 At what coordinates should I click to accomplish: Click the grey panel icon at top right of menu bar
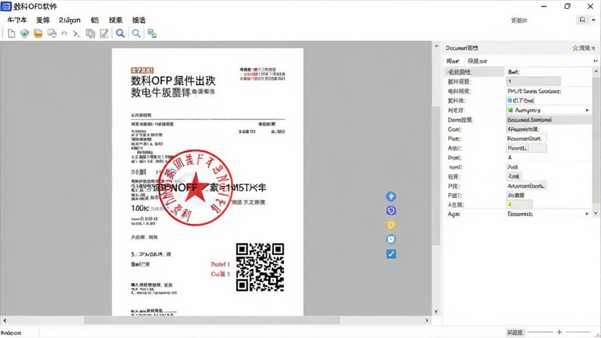[x=582, y=20]
